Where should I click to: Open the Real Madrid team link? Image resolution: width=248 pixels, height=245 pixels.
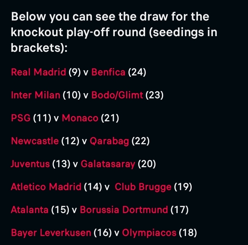tap(39, 72)
